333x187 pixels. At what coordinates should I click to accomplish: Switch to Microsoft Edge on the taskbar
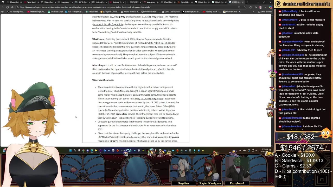(x=92, y=150)
